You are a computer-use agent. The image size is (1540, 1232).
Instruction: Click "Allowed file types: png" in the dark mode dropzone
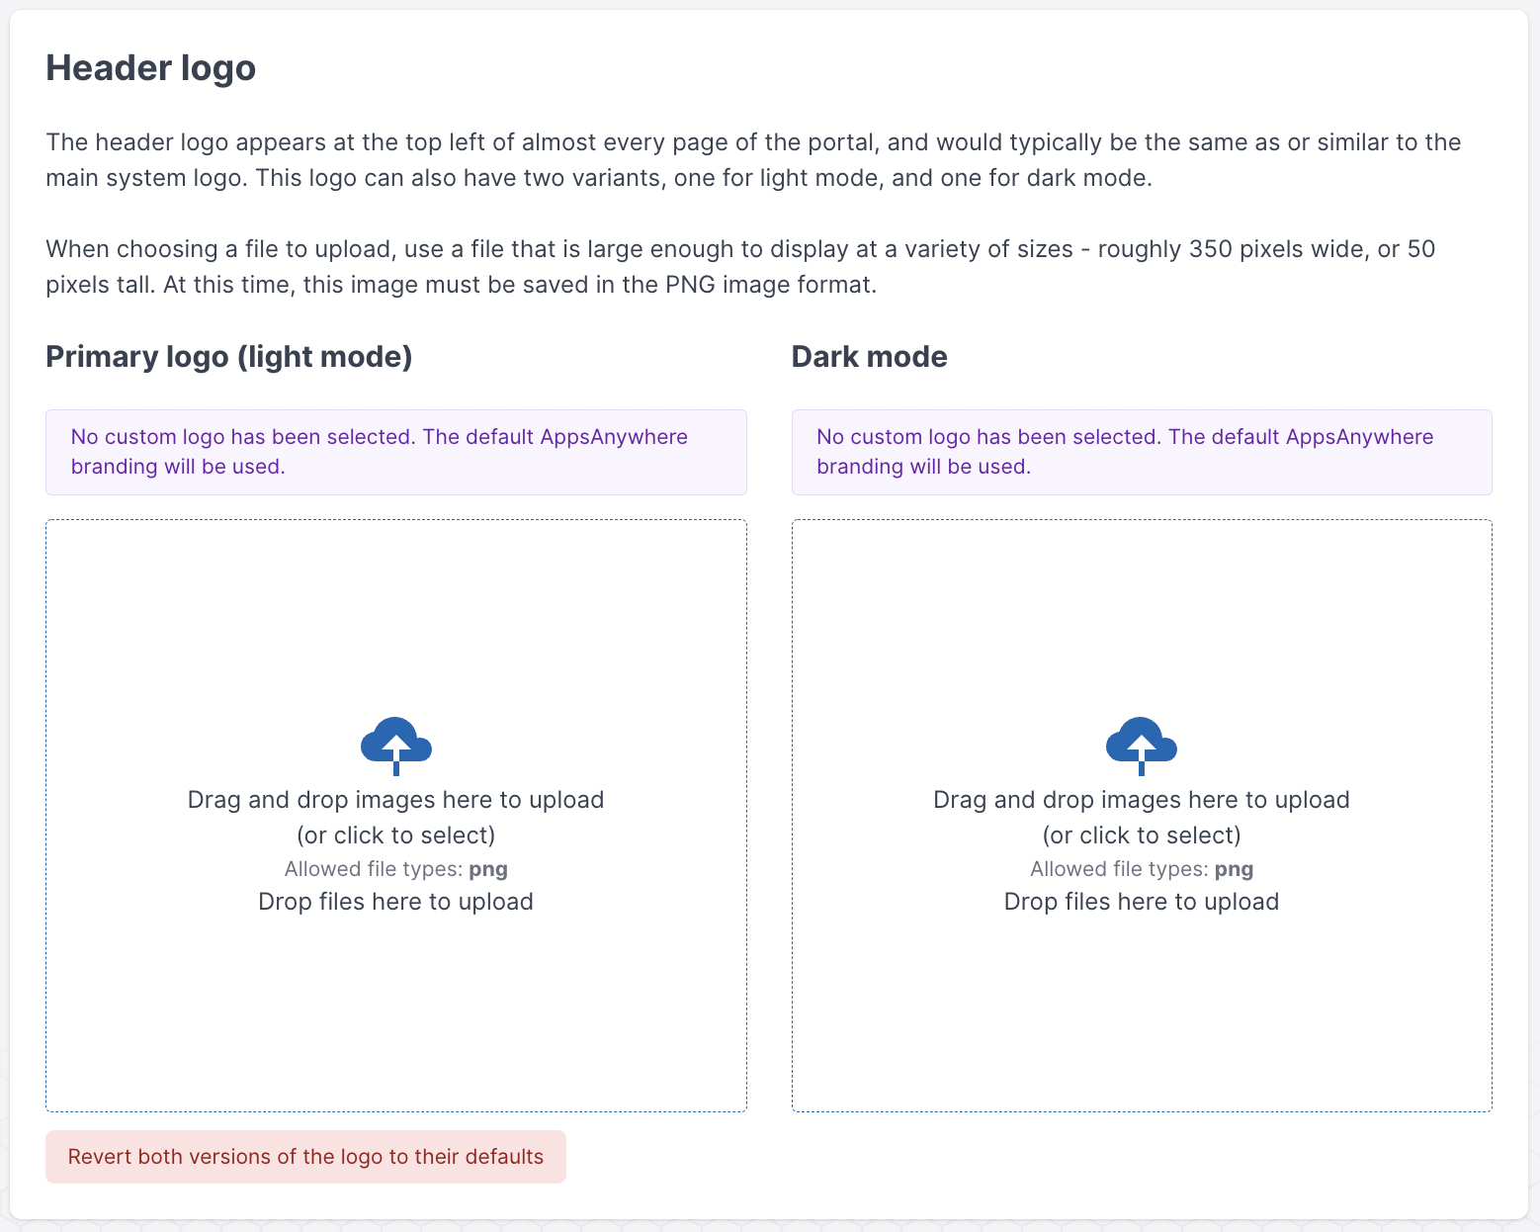click(1141, 869)
